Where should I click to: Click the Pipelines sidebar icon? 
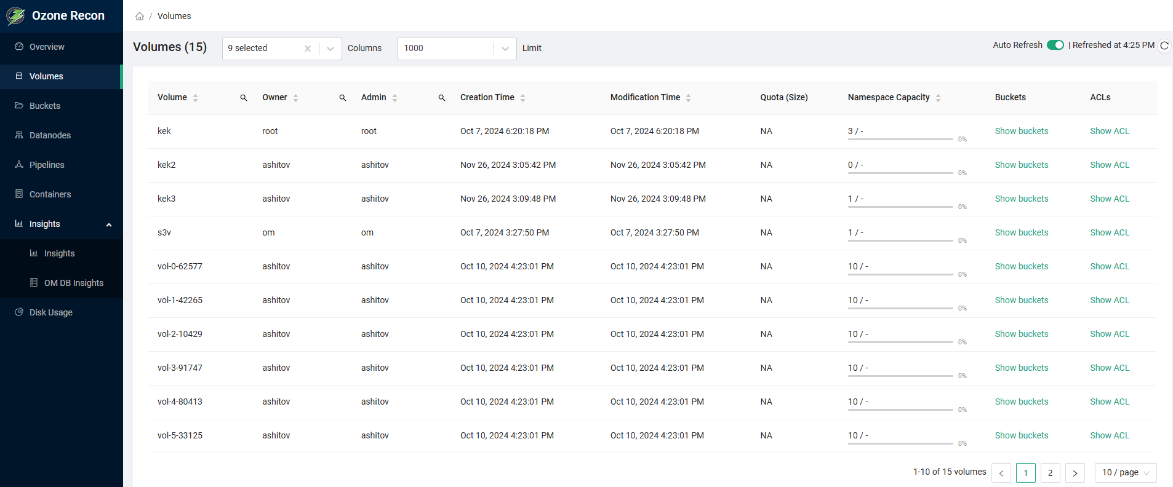point(19,165)
